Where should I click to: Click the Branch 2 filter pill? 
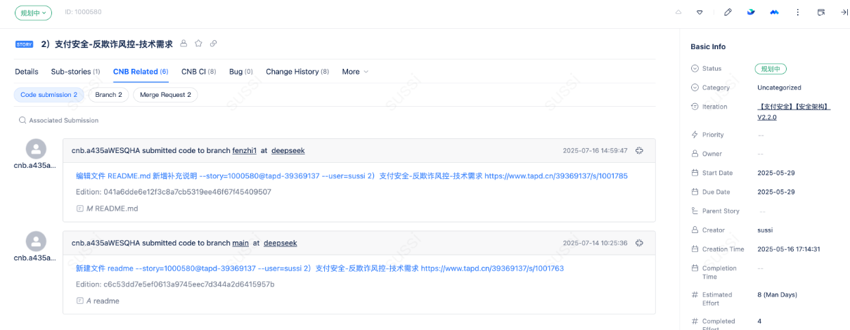(108, 95)
